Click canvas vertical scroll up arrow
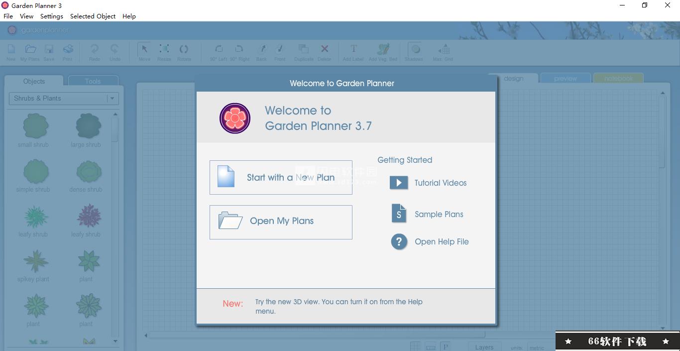This screenshot has height=351, width=680. point(663,93)
